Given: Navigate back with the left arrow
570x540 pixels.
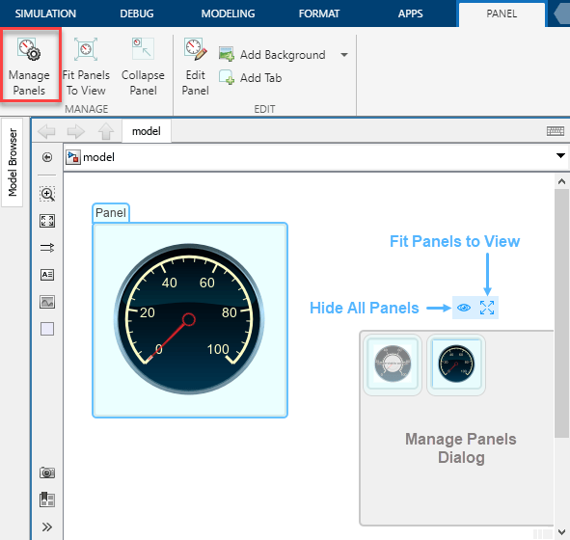Looking at the screenshot, I should pos(46,131).
